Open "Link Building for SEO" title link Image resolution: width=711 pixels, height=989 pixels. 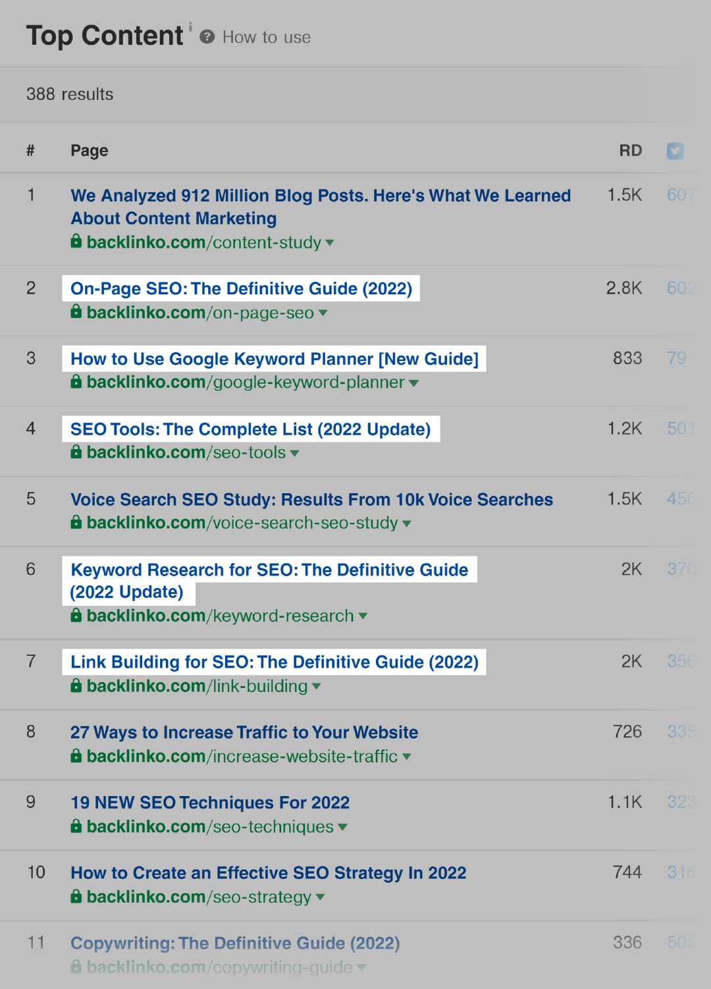(275, 662)
